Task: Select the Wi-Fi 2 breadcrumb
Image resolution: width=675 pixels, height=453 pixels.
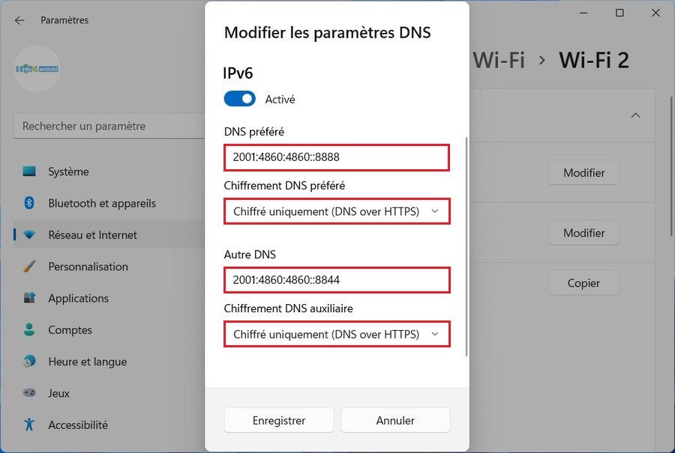Action: 594,60
